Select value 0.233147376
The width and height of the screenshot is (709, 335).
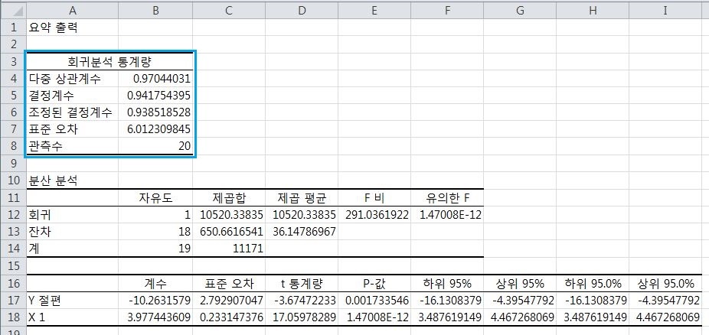[228, 317]
